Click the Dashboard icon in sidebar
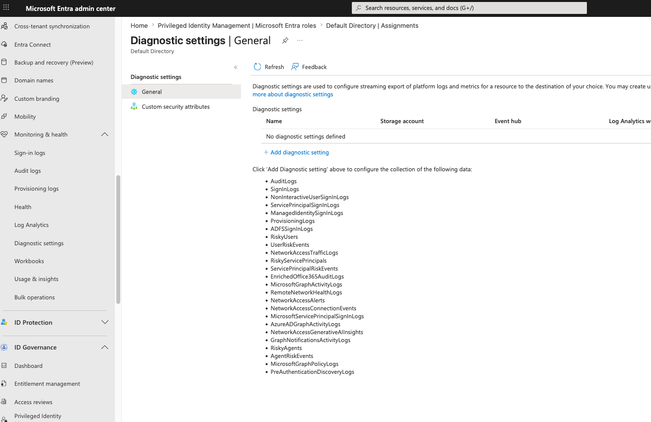Viewport: 651px width, 422px height. (4, 366)
